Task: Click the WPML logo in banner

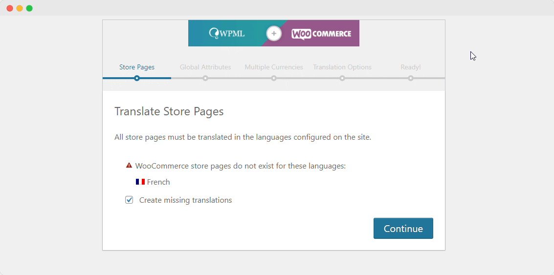Action: tap(227, 34)
